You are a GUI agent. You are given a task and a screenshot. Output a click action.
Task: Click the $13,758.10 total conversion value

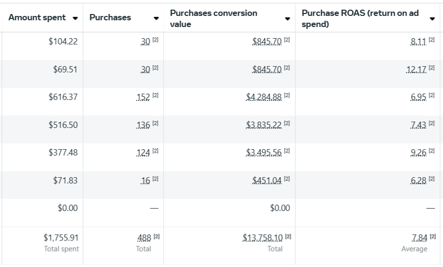(x=263, y=238)
